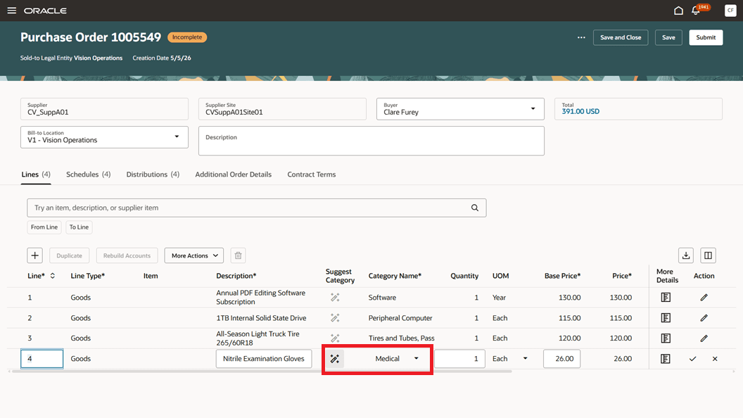Click the Software category cell
Image resolution: width=743 pixels, height=418 pixels.
(382, 298)
